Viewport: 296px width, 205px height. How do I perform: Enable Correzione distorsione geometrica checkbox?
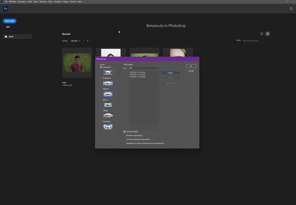[x=125, y=139]
